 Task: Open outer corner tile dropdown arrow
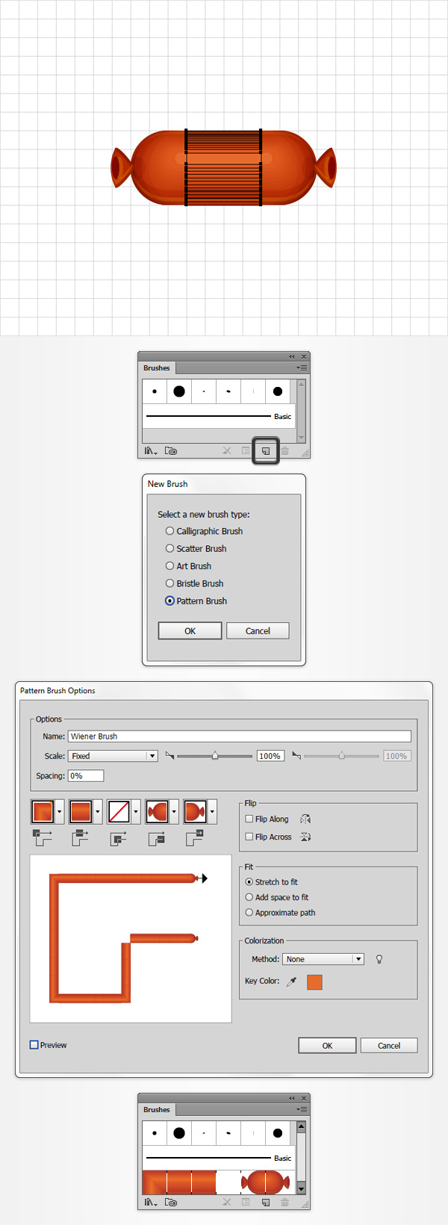click(60, 811)
